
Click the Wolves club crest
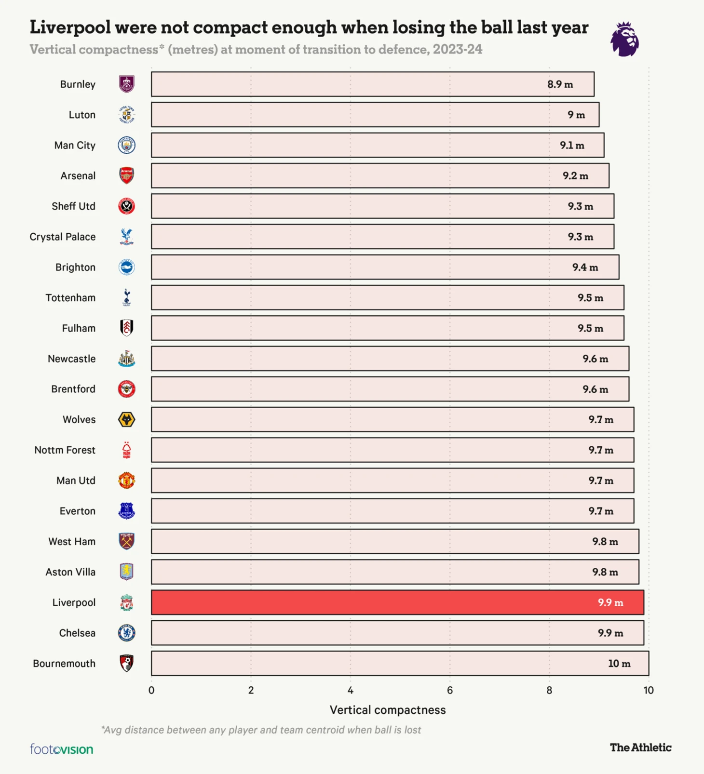[127, 419]
